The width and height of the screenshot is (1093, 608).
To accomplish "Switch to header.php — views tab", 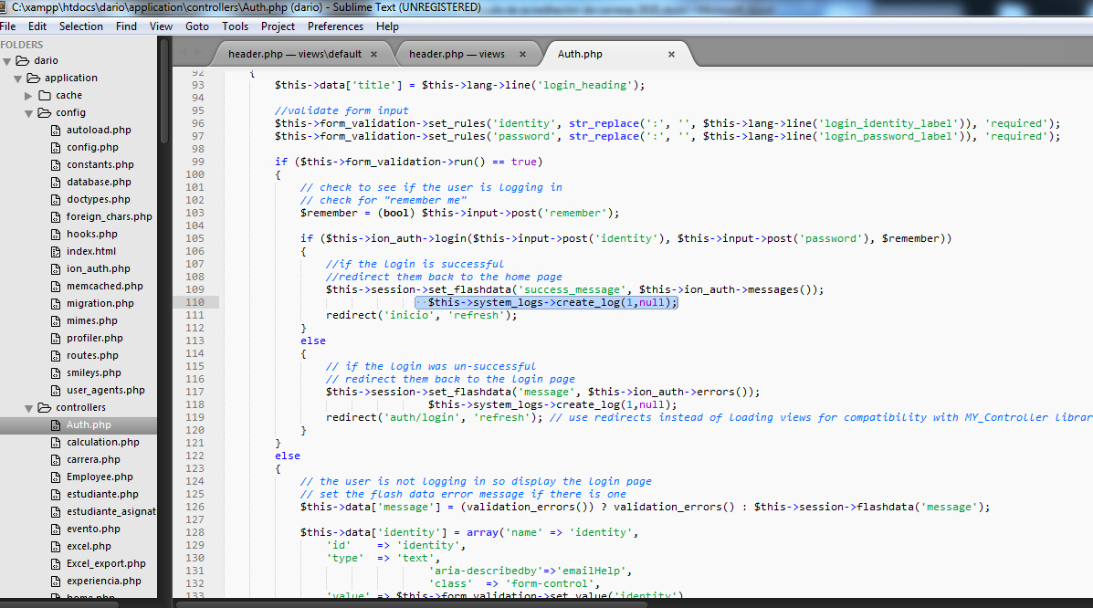I will click(x=457, y=55).
